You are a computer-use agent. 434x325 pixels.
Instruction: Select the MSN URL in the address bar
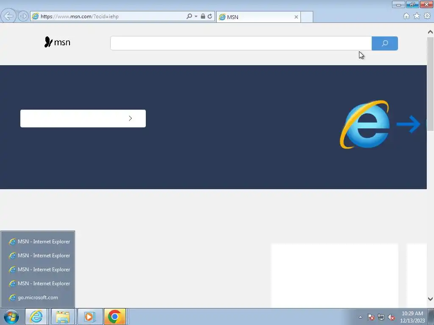[x=79, y=17]
